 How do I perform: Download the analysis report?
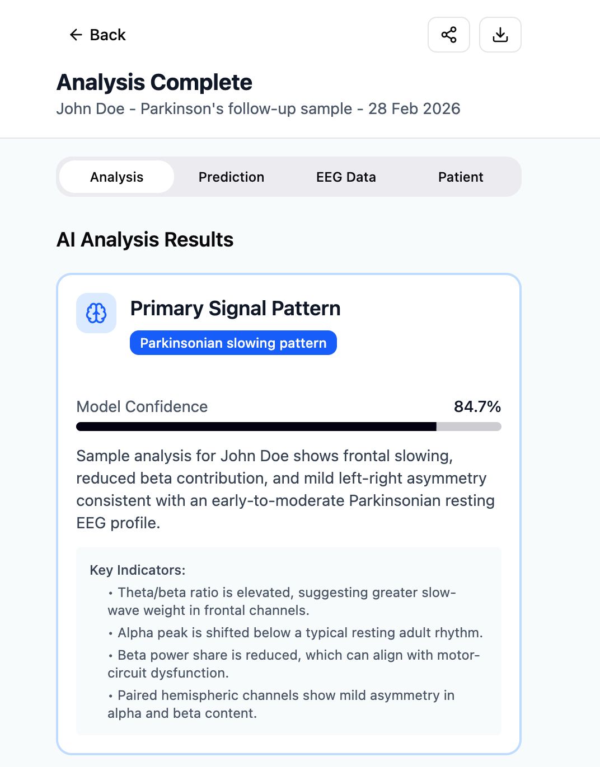[500, 35]
